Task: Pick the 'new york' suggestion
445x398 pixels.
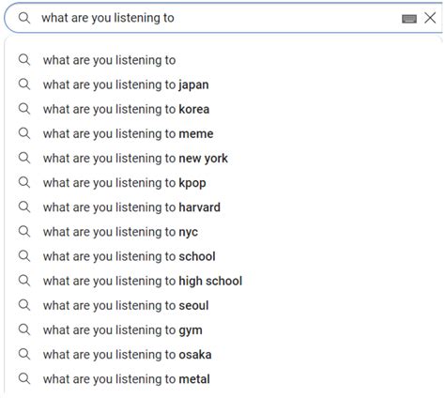Action: 223,159
